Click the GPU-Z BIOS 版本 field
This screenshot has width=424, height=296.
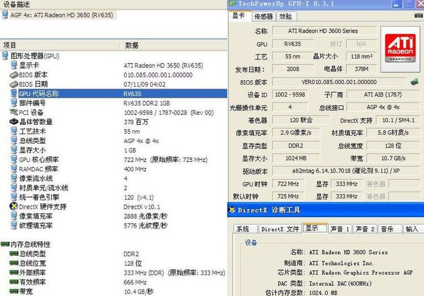point(339,82)
